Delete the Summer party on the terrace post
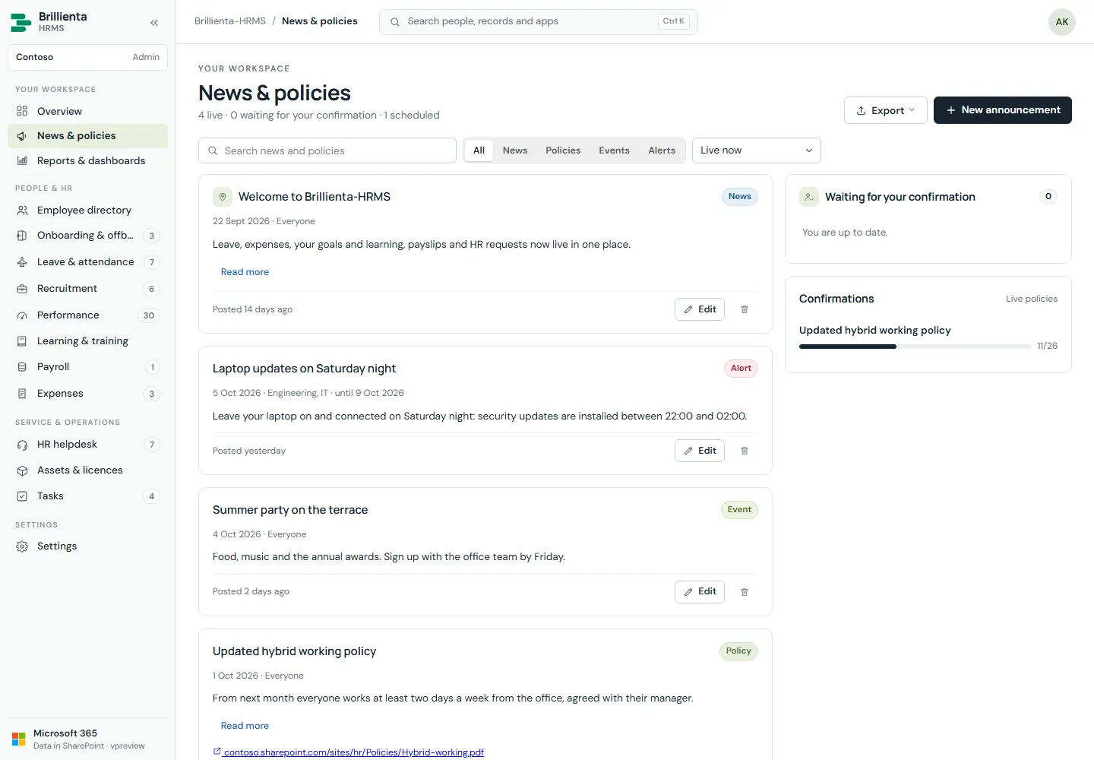The width and height of the screenshot is (1094, 760). click(x=745, y=591)
